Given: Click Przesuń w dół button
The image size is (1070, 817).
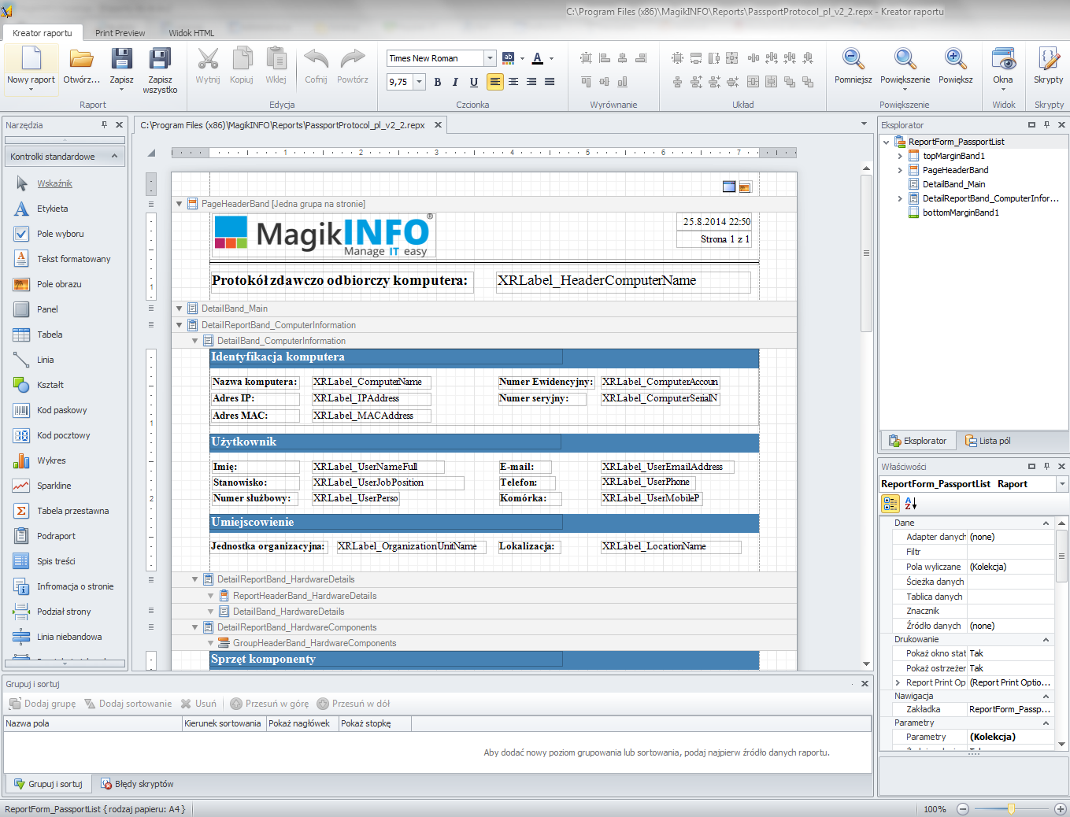Looking at the screenshot, I should tap(354, 704).
